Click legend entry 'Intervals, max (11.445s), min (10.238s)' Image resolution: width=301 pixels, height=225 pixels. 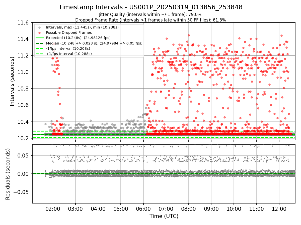82,27
